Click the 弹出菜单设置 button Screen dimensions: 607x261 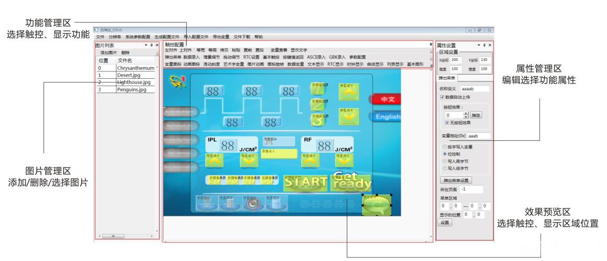pyautogui.click(x=456, y=180)
